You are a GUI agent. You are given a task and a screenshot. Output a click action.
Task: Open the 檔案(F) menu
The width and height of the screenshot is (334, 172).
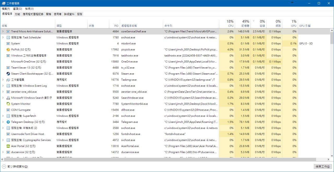point(6,9)
